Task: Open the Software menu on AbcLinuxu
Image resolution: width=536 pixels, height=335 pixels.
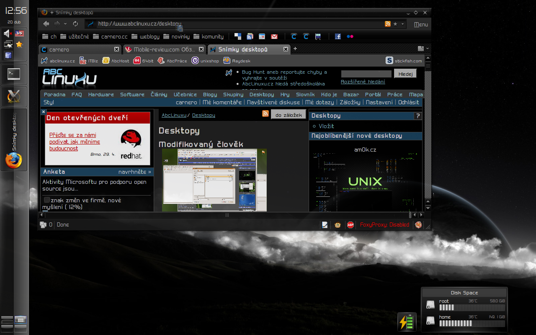Action: coord(132,95)
